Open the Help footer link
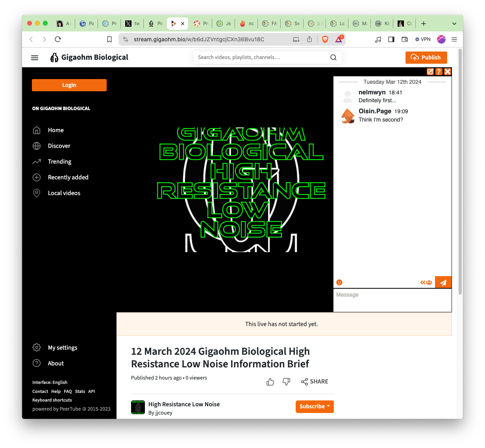Viewport: 485px width, 448px height. pyautogui.click(x=56, y=391)
